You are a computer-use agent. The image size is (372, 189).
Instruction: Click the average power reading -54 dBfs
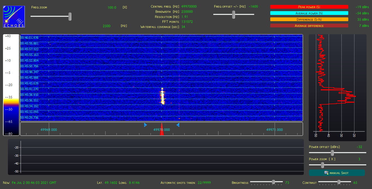362,13
